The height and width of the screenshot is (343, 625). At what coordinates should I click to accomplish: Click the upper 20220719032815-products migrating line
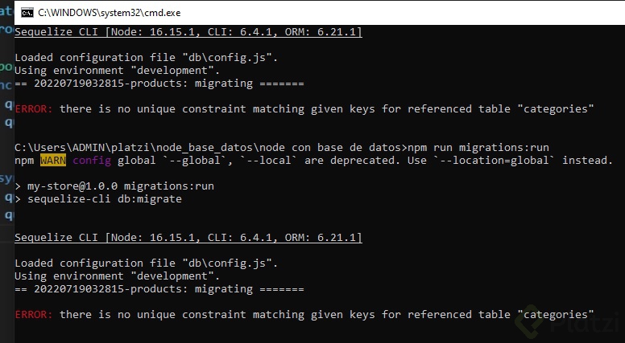click(159, 83)
